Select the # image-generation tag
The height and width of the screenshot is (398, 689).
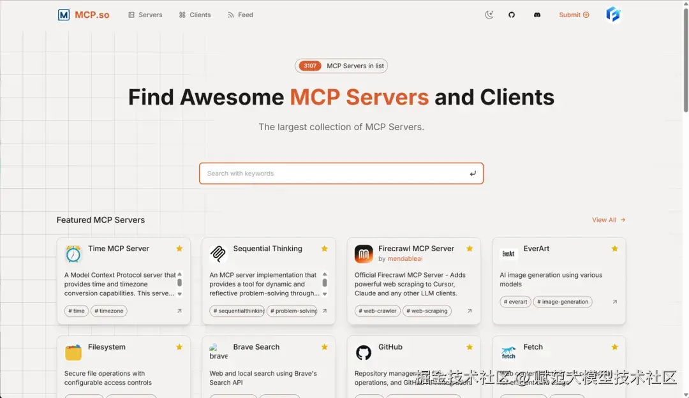pos(563,302)
